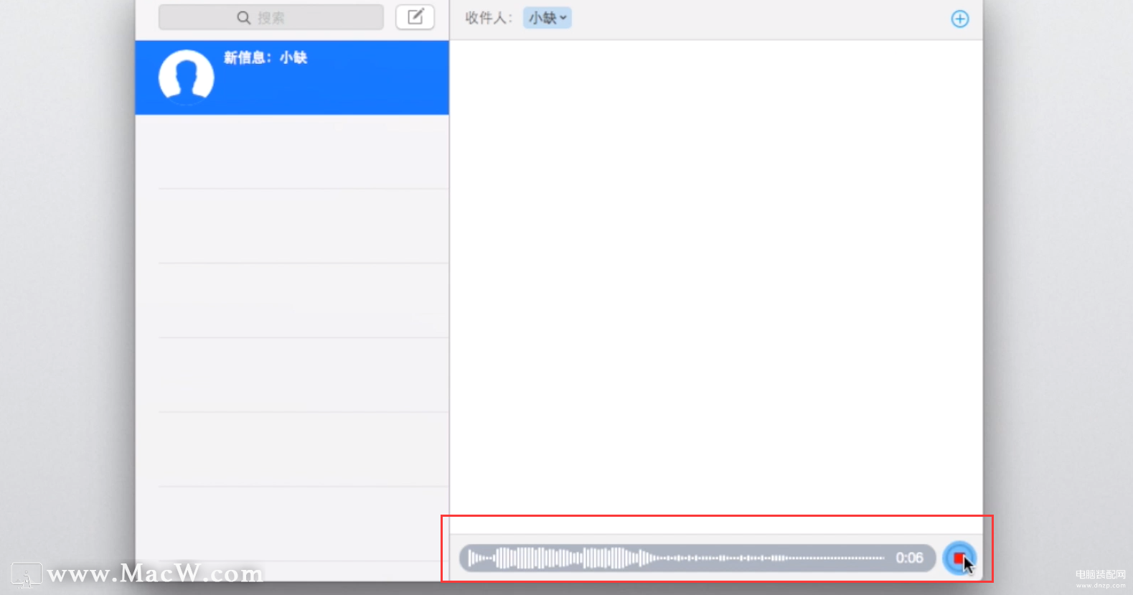Open the 新信息: 小缺 conversation
Viewport: 1133px width, 595px height.
(292, 78)
